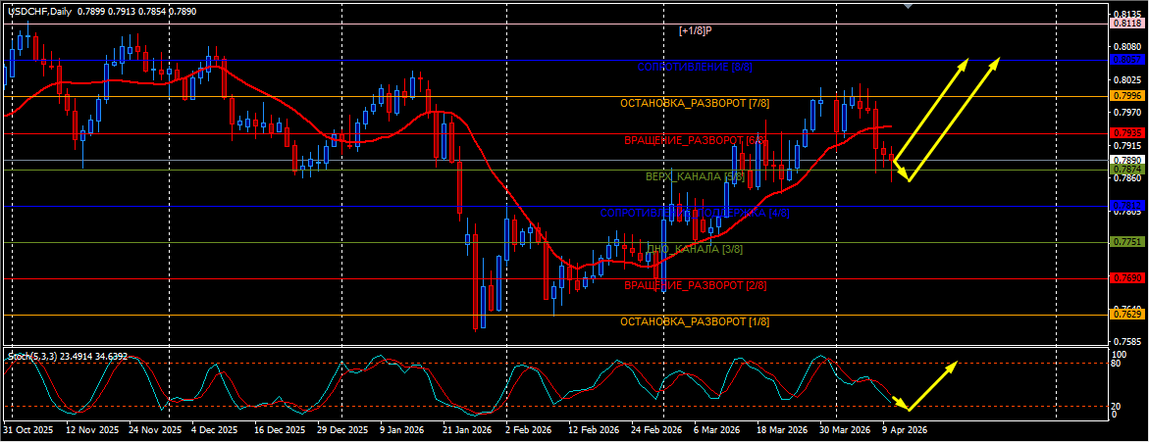Click the 24 Feb 2026 date label
1149x442 pixels.
click(658, 431)
